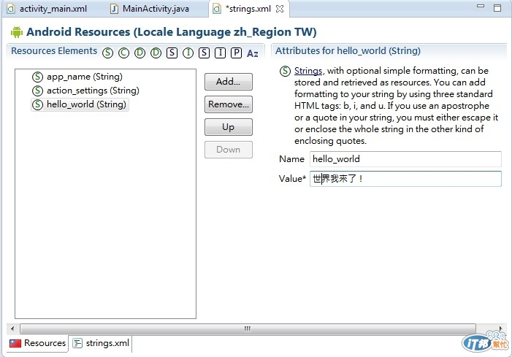Click the scrollbar left arrow

12,329
